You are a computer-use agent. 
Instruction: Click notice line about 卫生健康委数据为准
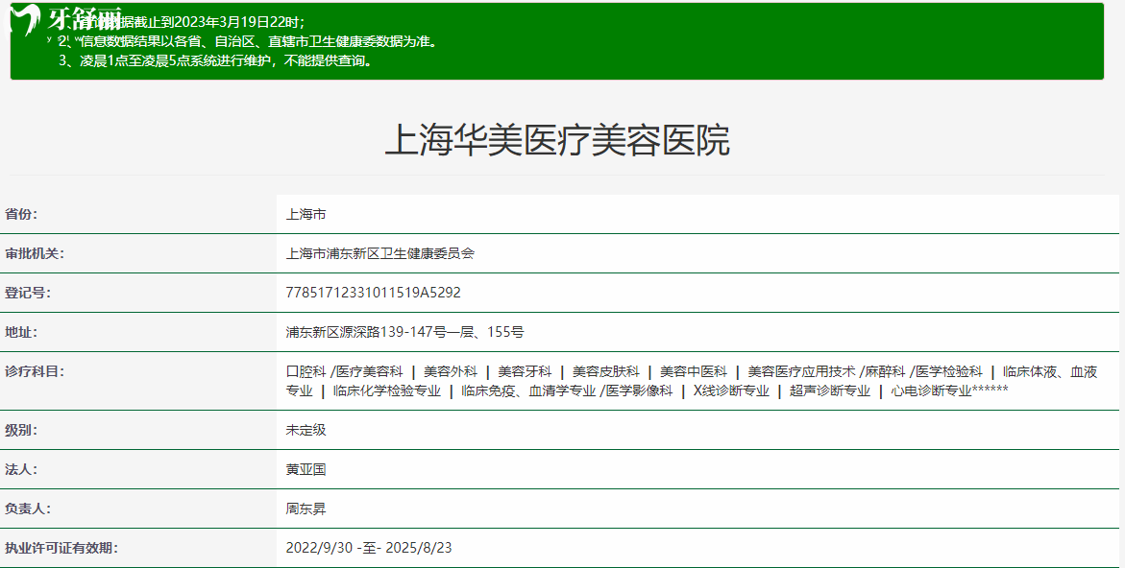tap(248, 41)
